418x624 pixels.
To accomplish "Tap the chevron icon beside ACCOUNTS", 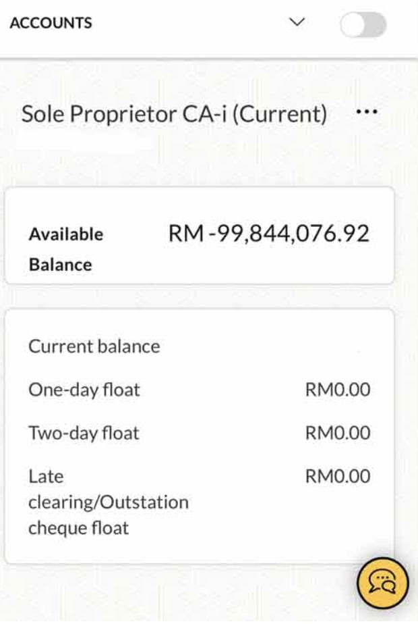I will click(296, 22).
